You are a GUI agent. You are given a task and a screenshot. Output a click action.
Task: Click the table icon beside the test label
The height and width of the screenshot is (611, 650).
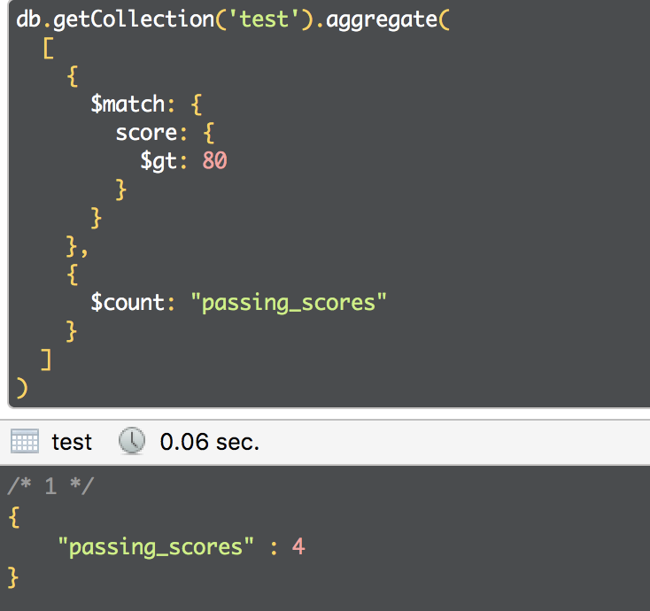(25, 441)
